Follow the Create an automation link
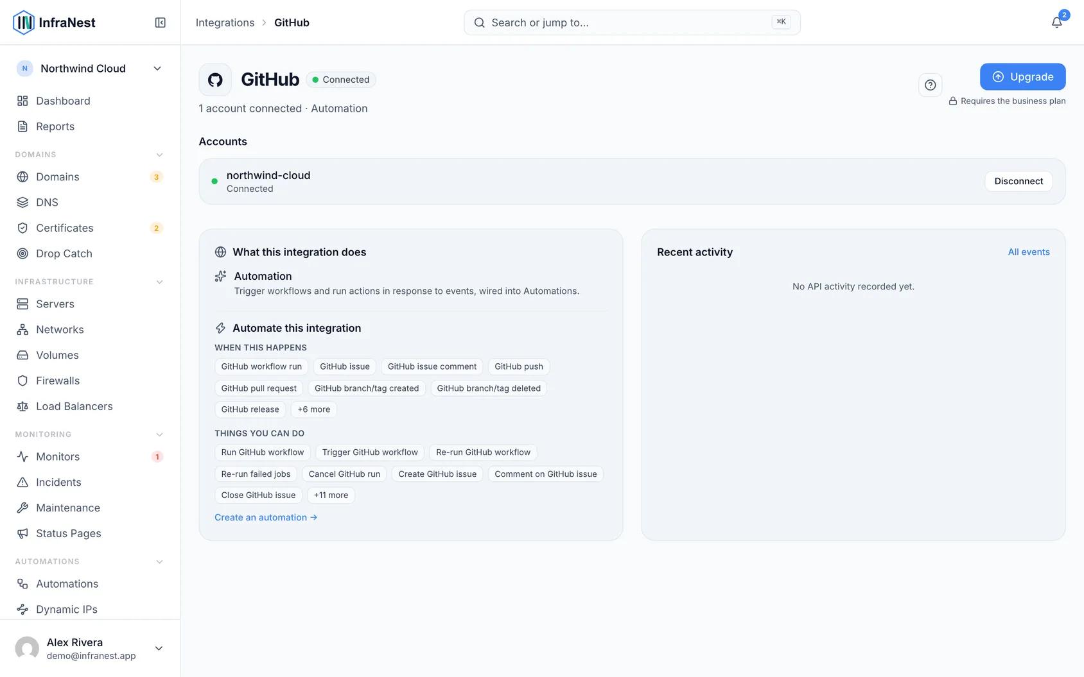This screenshot has height=677, width=1084. 266,517
